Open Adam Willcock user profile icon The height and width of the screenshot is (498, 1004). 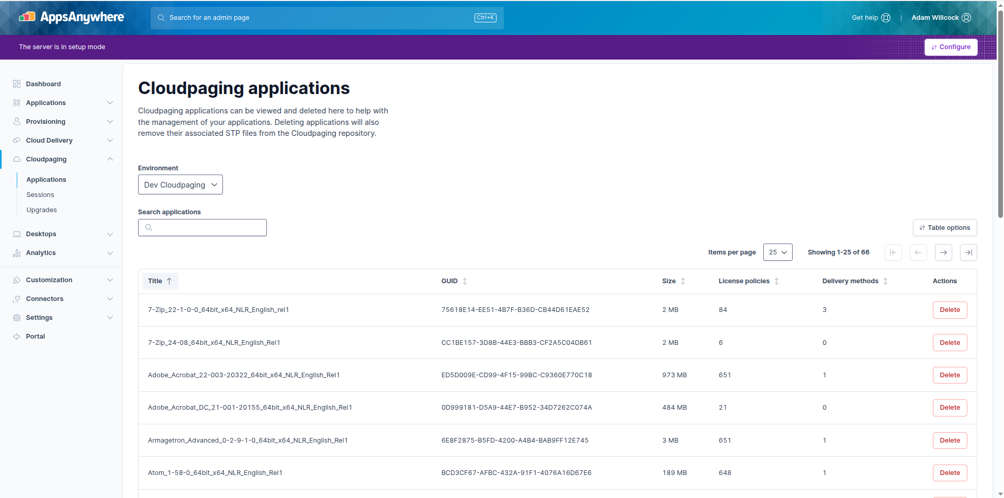click(x=966, y=18)
